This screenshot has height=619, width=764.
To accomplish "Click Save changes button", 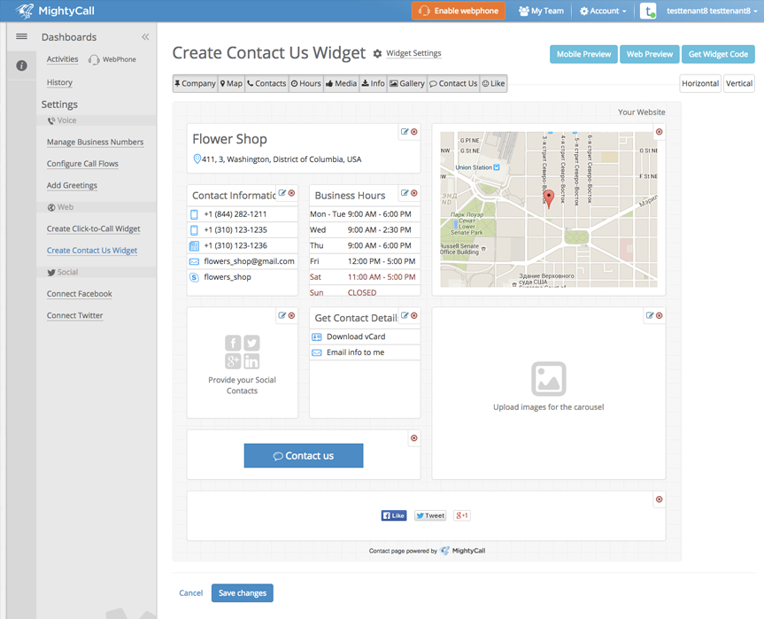I will coord(243,593).
